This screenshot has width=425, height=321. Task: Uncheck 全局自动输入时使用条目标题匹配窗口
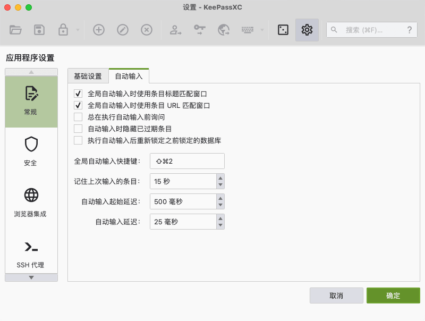click(78, 94)
